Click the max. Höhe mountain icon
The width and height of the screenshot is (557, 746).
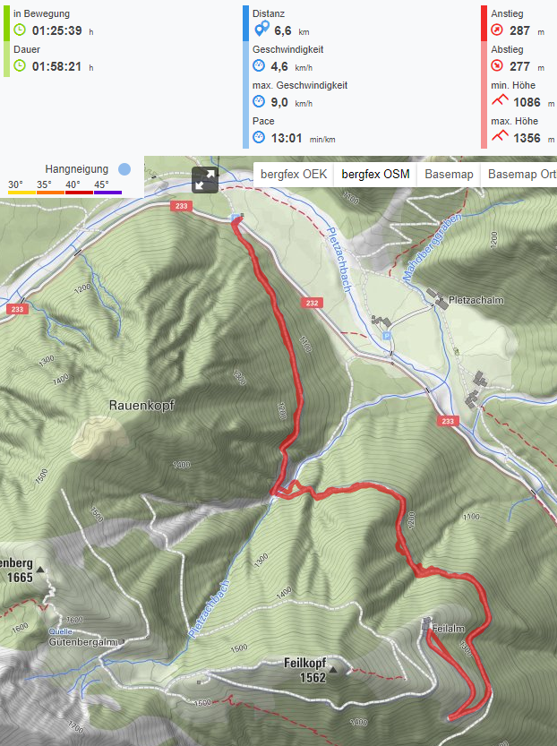click(x=500, y=136)
